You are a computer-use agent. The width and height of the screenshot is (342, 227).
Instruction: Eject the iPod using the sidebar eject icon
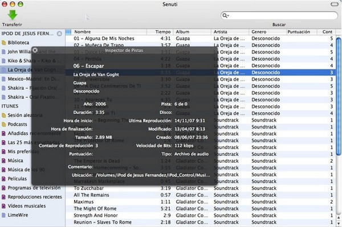pyautogui.click(x=59, y=34)
